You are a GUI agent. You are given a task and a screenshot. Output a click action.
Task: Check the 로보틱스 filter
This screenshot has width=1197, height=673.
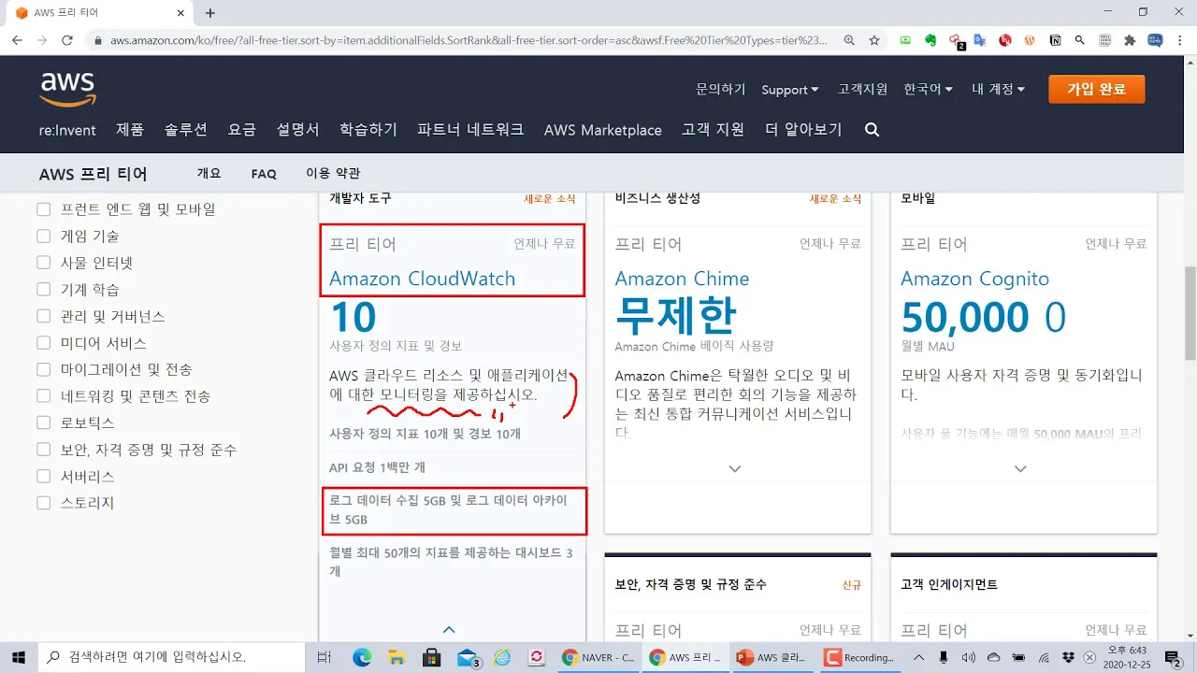[x=43, y=422]
